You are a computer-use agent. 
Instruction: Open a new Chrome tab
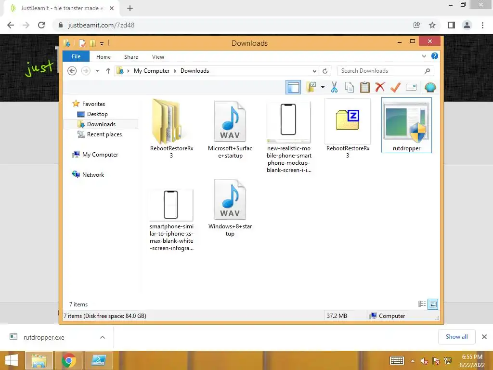tap(130, 9)
